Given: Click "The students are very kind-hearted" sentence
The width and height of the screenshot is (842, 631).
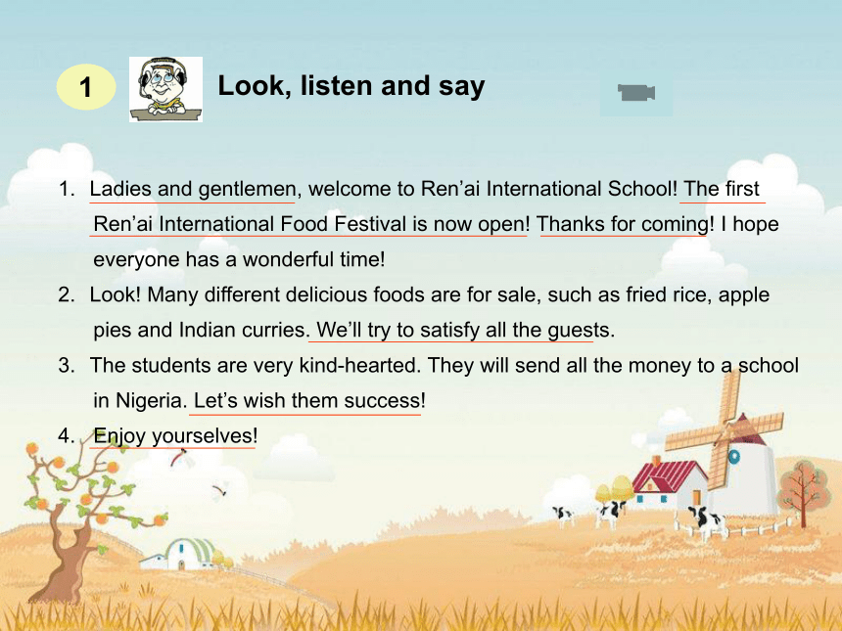Looking at the screenshot, I should (x=256, y=365).
